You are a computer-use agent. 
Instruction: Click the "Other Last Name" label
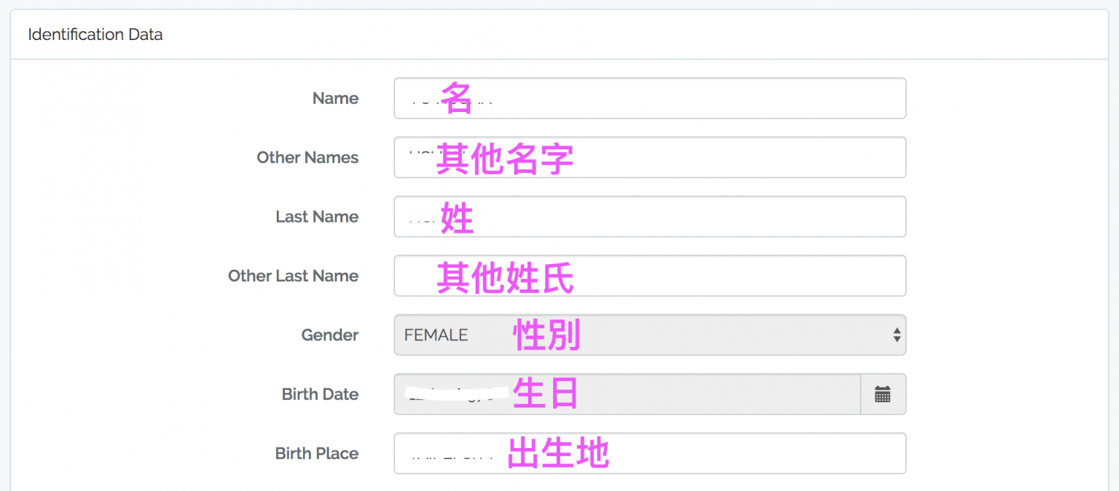[x=293, y=276]
